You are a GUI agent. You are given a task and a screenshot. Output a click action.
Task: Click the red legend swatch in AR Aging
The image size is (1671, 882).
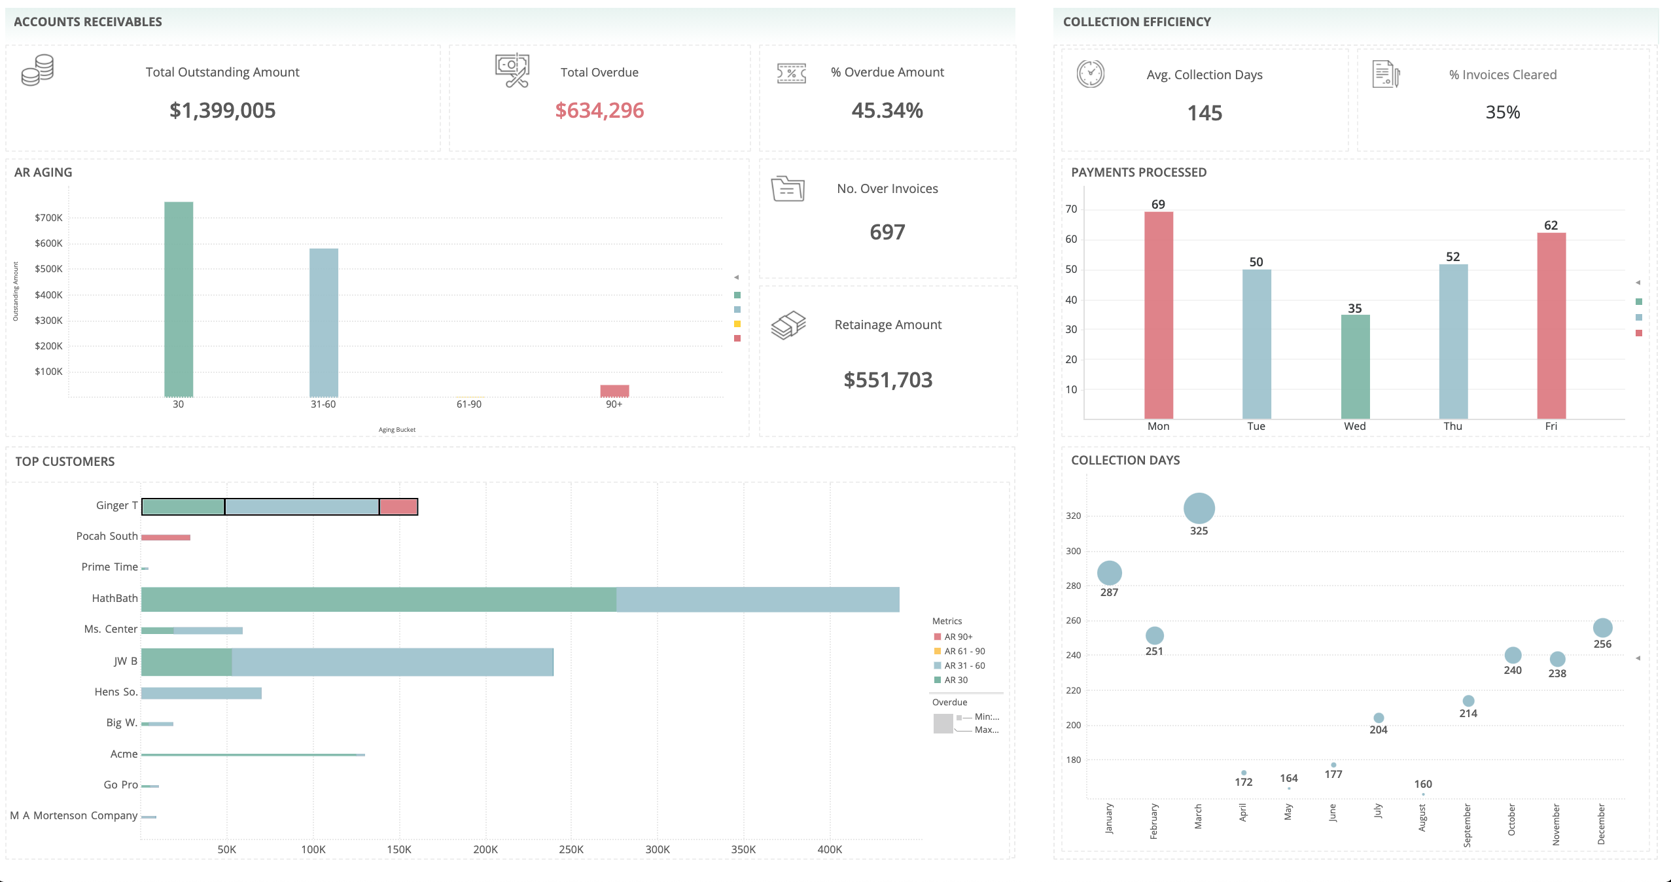point(737,338)
